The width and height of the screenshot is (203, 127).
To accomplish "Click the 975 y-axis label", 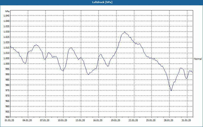I will click(8, 90).
